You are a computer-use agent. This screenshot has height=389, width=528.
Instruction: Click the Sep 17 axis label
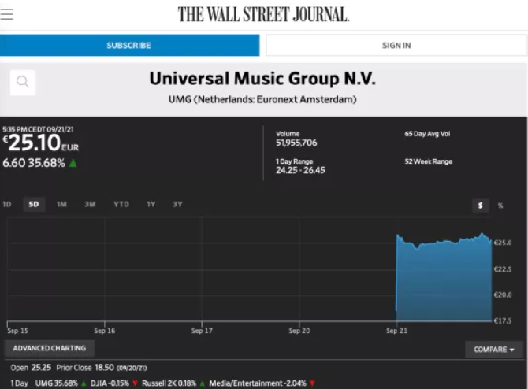pyautogui.click(x=202, y=331)
